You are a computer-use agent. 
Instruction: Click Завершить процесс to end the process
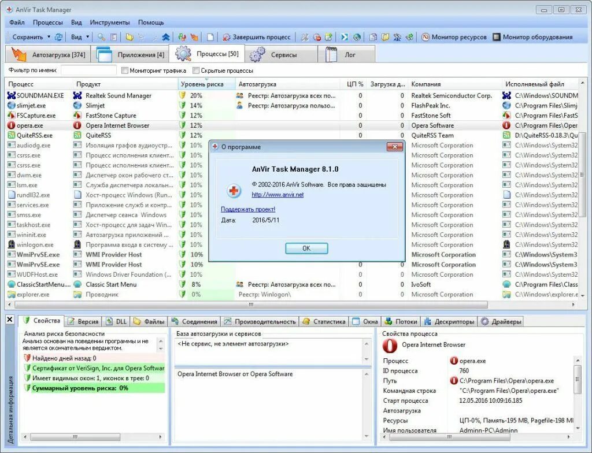click(x=257, y=37)
